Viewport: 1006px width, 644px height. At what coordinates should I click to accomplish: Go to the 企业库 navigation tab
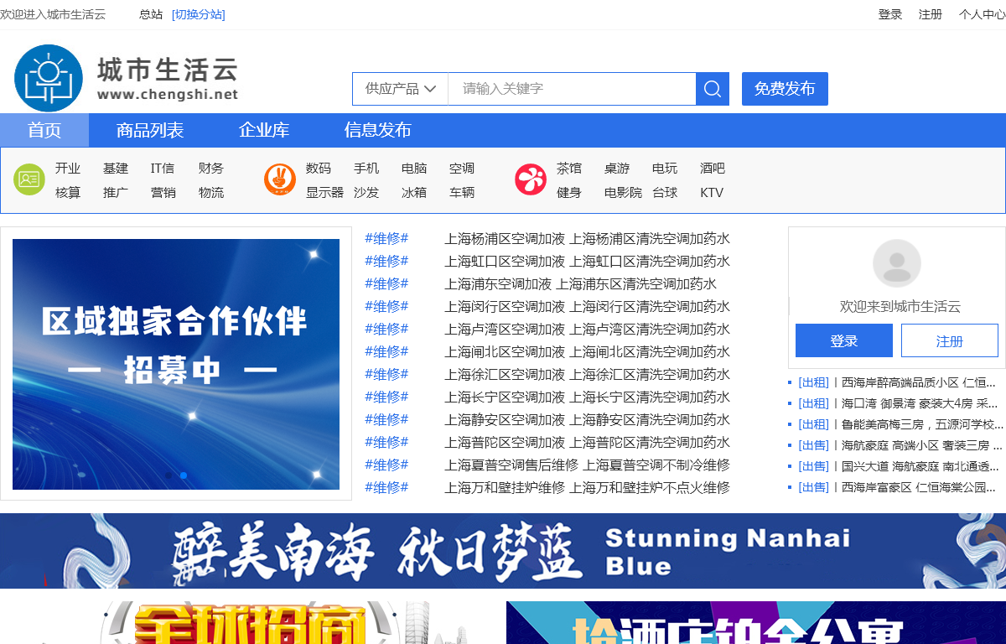(264, 130)
